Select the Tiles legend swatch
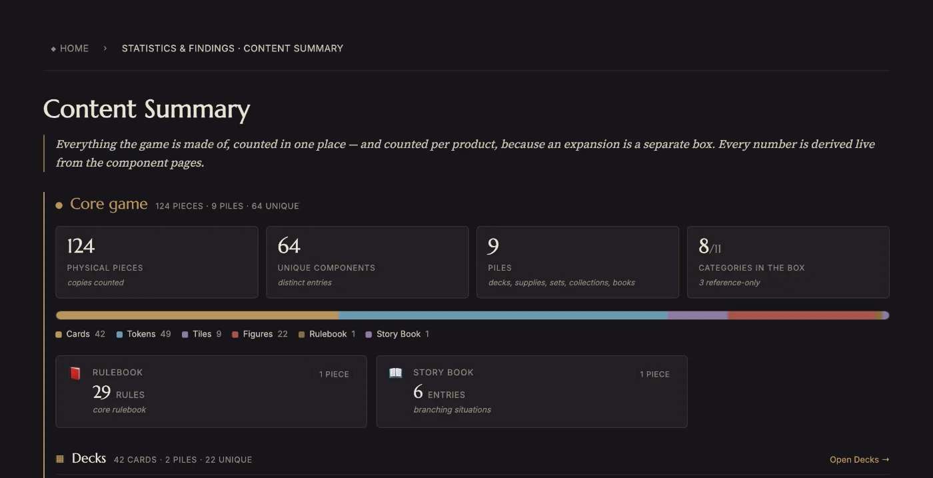 [185, 335]
